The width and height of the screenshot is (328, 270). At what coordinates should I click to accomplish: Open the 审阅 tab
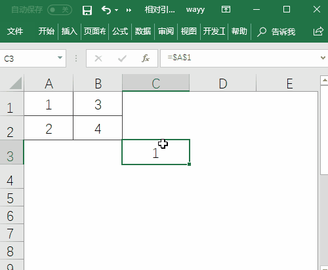pyautogui.click(x=166, y=31)
